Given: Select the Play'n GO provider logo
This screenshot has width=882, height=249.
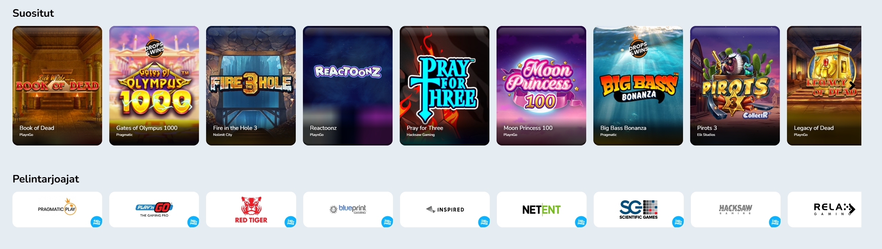Looking at the screenshot, I should [x=154, y=210].
